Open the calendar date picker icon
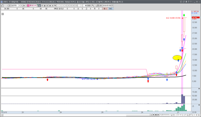 [112, 5]
